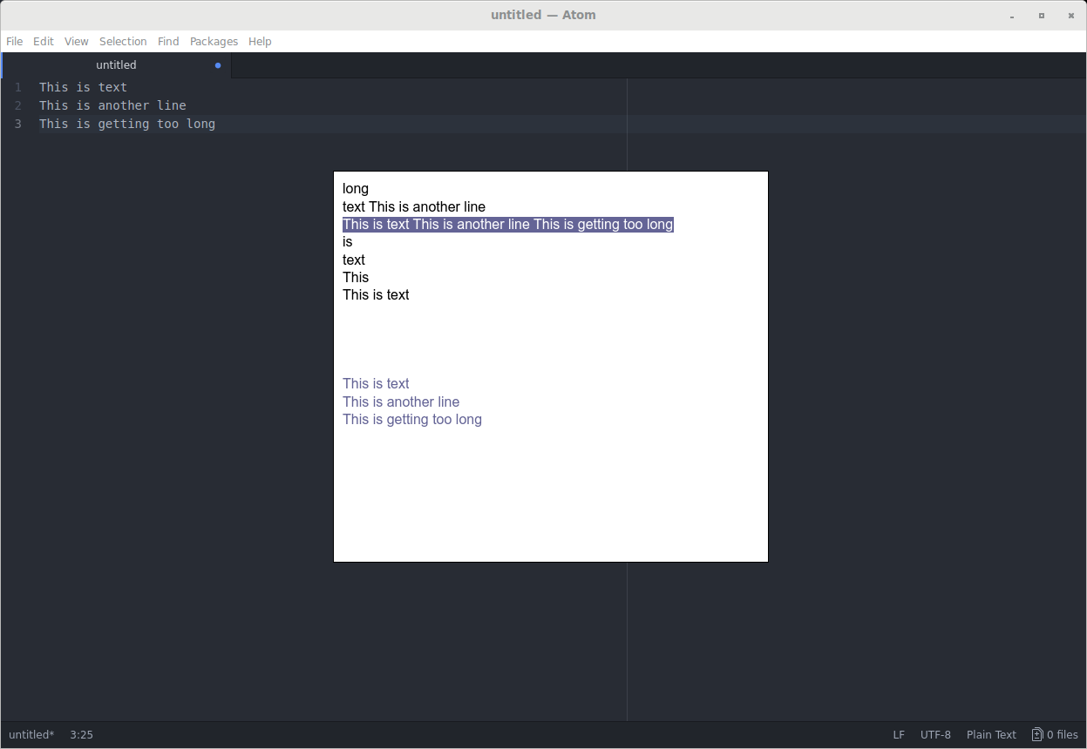This screenshot has width=1087, height=749.
Task: Open the Selection menu
Action: coord(123,41)
